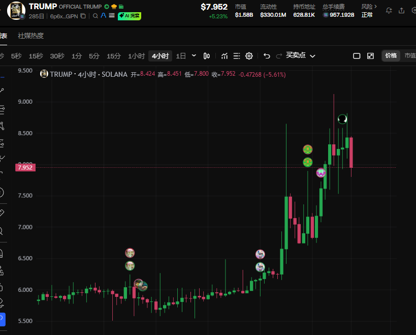Click the 持币地址 628.81K value

point(304,15)
